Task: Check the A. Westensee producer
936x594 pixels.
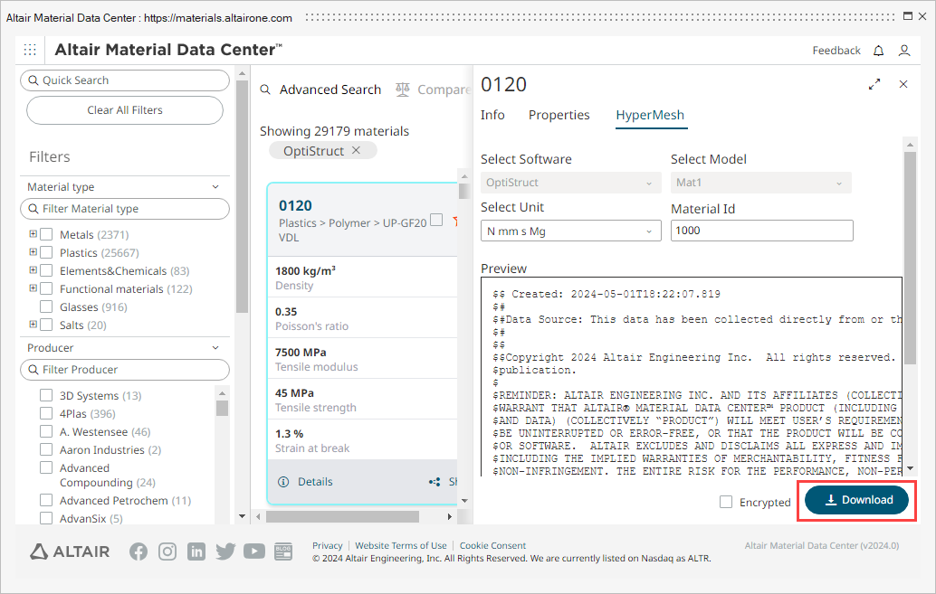Action: coord(46,431)
